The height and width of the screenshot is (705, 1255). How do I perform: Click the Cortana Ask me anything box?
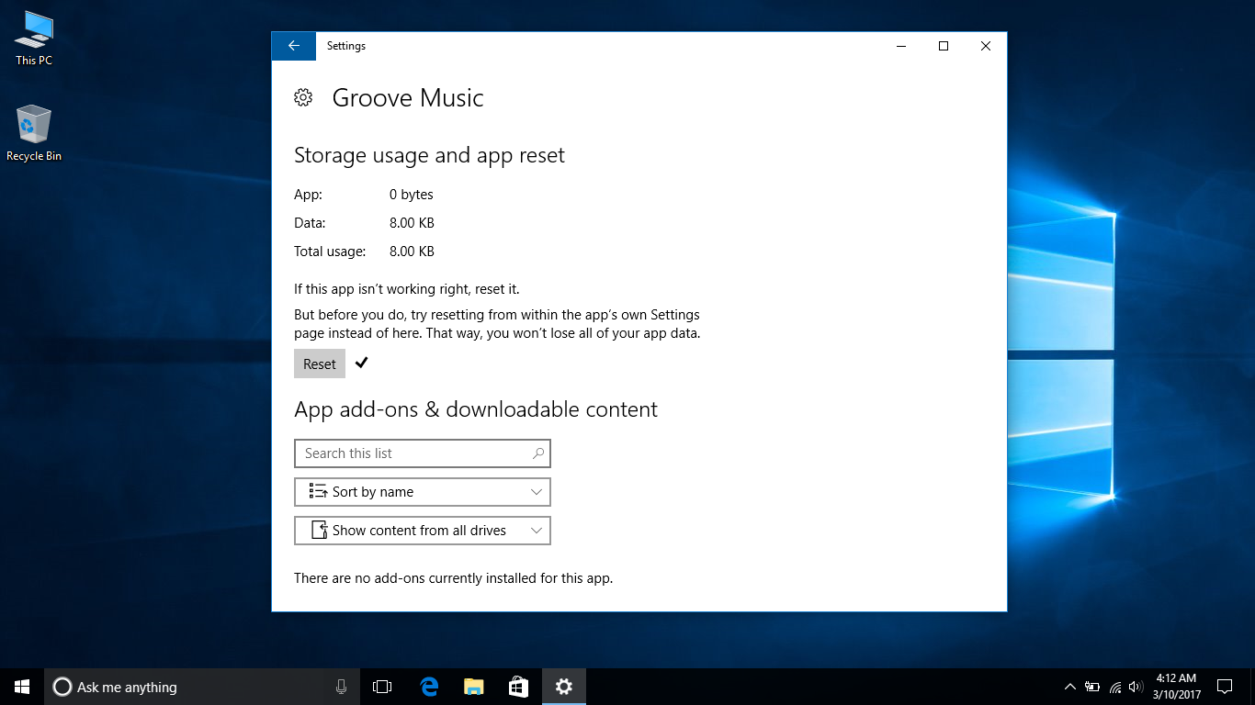200,687
